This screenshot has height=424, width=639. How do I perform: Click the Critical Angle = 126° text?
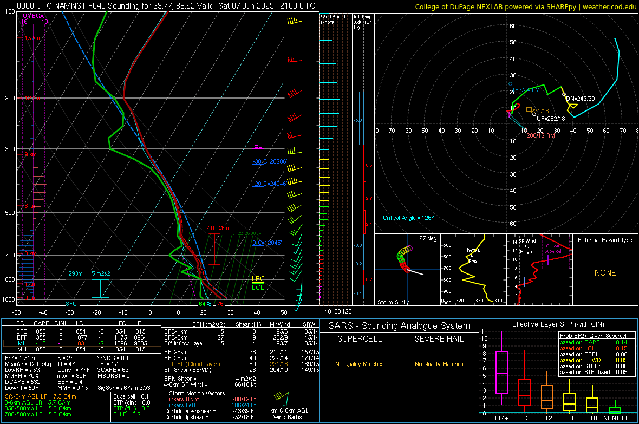point(408,218)
